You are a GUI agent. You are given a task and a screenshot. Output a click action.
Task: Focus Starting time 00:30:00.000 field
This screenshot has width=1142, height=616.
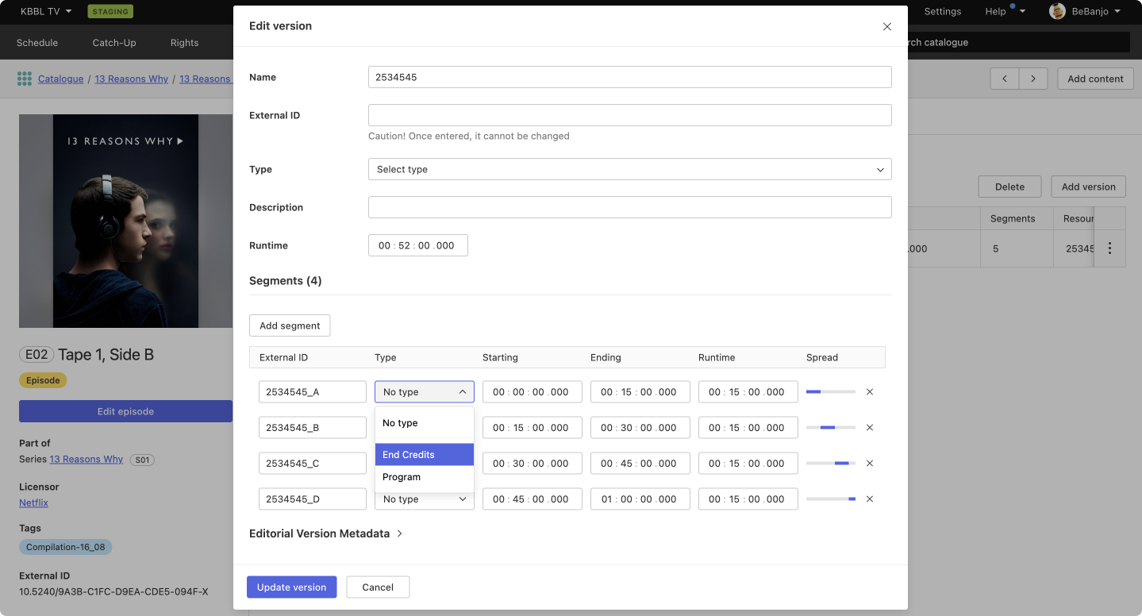click(x=533, y=464)
